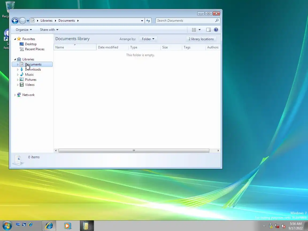The width and height of the screenshot is (308, 231).
Task: Click the horizontal scrollbar right arrow
Action: pyautogui.click(x=218, y=151)
